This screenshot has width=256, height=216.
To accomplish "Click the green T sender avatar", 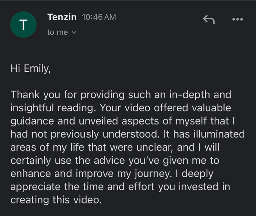I will tap(23, 25).
